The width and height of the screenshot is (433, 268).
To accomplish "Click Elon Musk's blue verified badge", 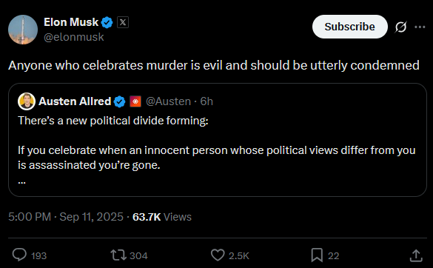I will pyautogui.click(x=107, y=22).
